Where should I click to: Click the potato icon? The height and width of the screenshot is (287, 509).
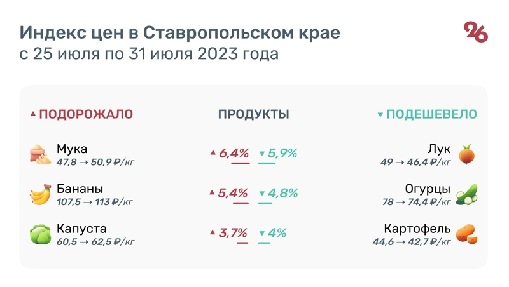coord(467,234)
